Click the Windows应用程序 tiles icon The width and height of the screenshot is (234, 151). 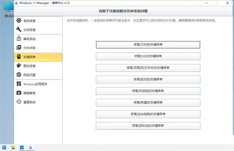pos(19,83)
